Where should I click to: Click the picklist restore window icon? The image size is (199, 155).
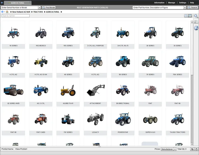(x=192, y=149)
